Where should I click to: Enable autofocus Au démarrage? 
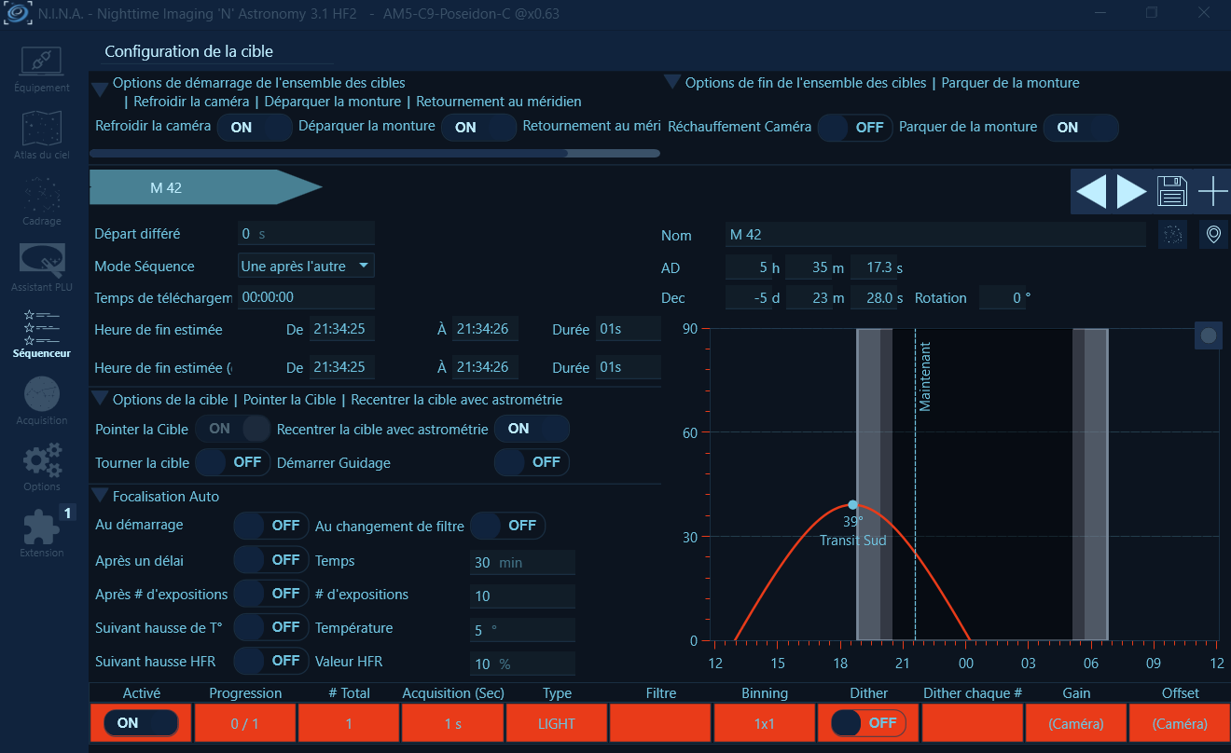pyautogui.click(x=270, y=526)
